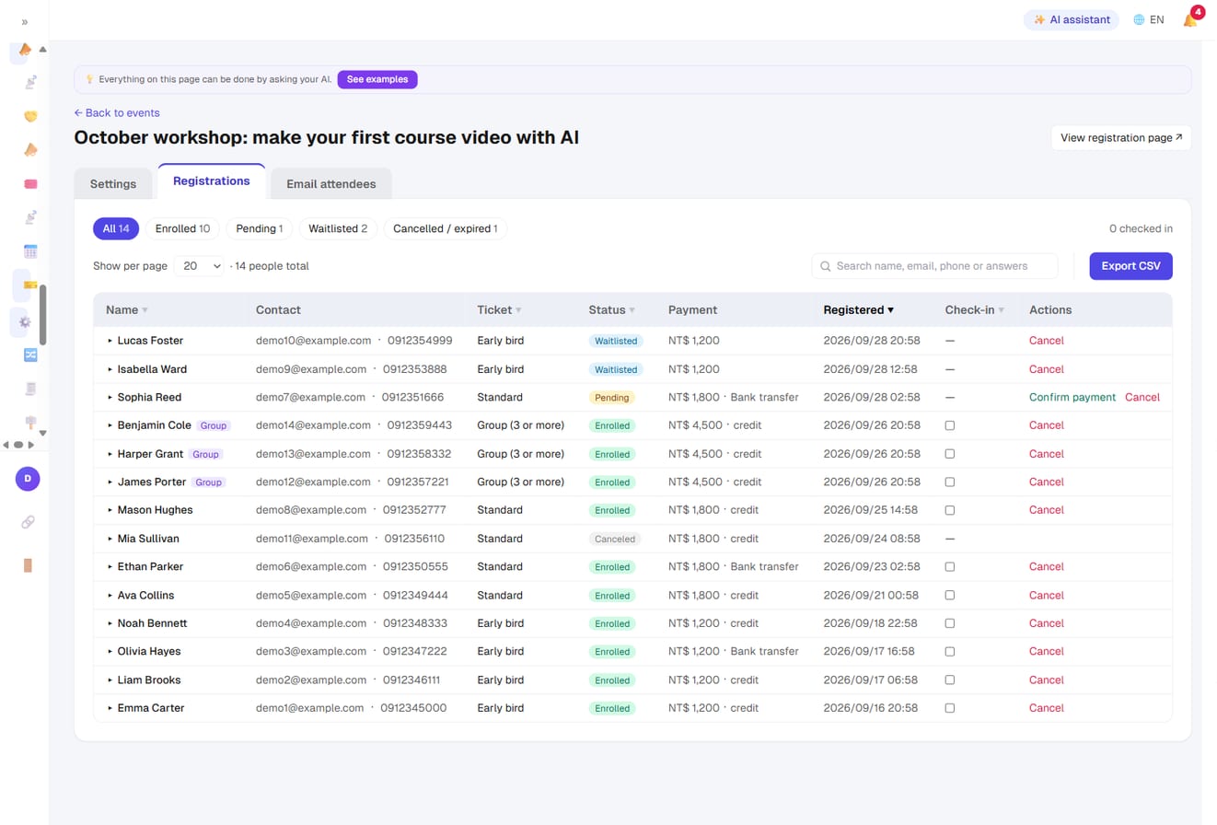1217x825 pixels.
Task: Open the Email attendees tab
Action: point(331,184)
